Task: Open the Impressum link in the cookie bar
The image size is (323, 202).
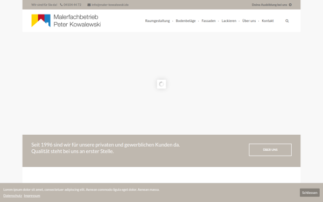Action: point(32,196)
